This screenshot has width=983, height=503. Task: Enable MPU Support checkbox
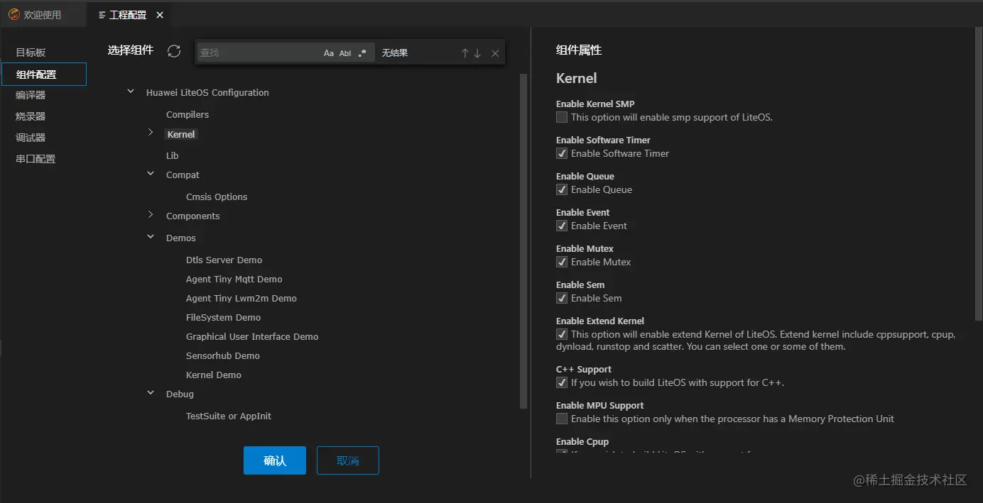click(562, 419)
